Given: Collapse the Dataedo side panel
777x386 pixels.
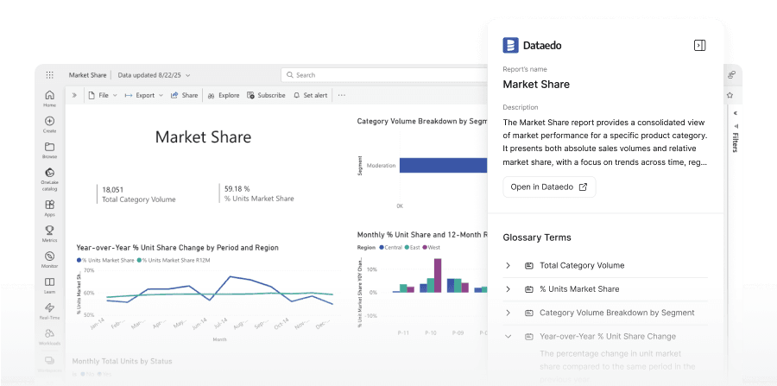Looking at the screenshot, I should (x=700, y=45).
